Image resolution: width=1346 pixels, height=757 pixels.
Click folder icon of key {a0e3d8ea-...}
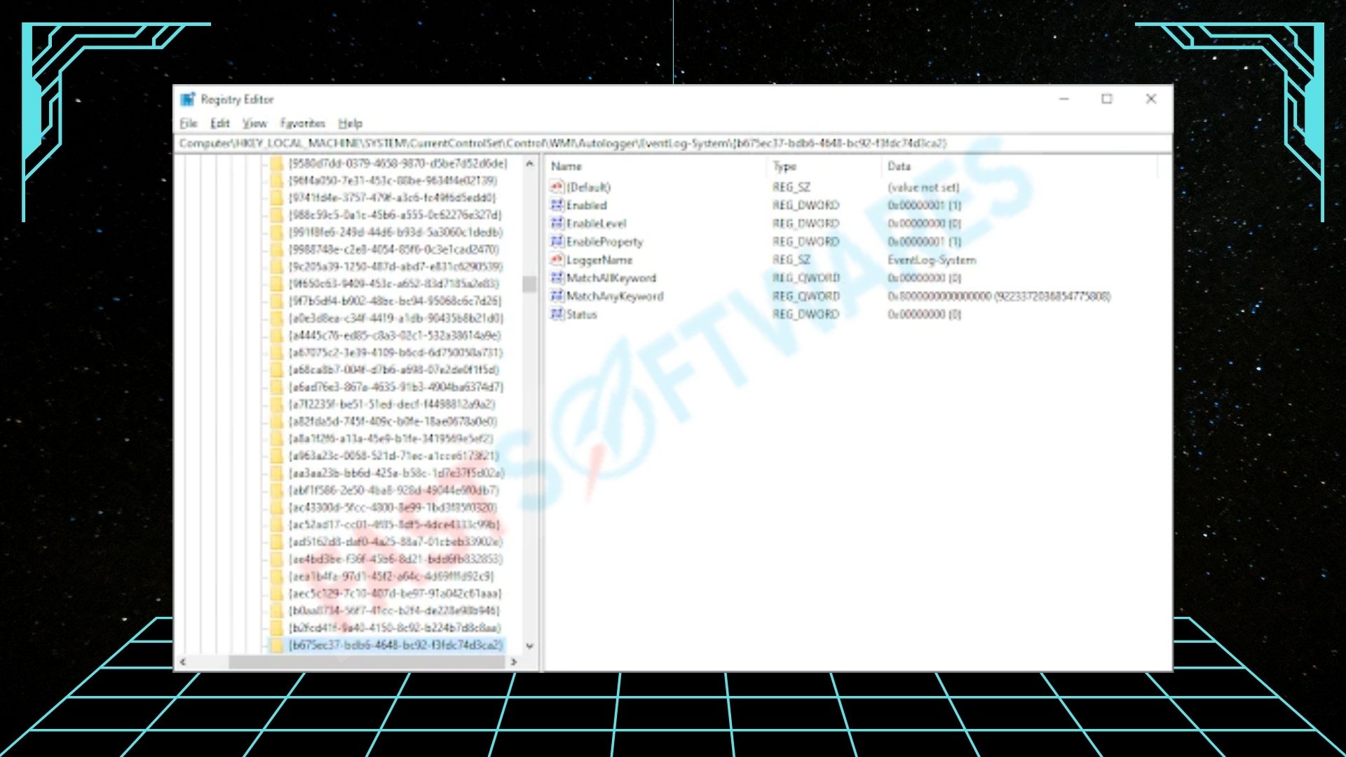click(277, 318)
